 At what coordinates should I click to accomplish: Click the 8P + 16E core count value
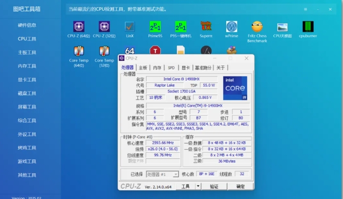207,174
